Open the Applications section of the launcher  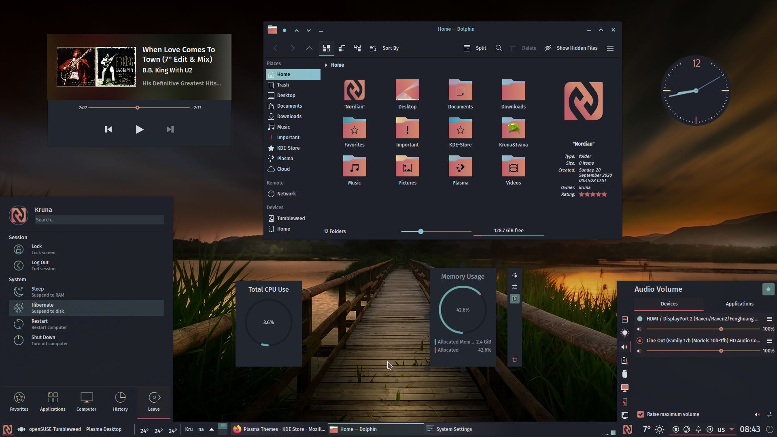(x=52, y=401)
